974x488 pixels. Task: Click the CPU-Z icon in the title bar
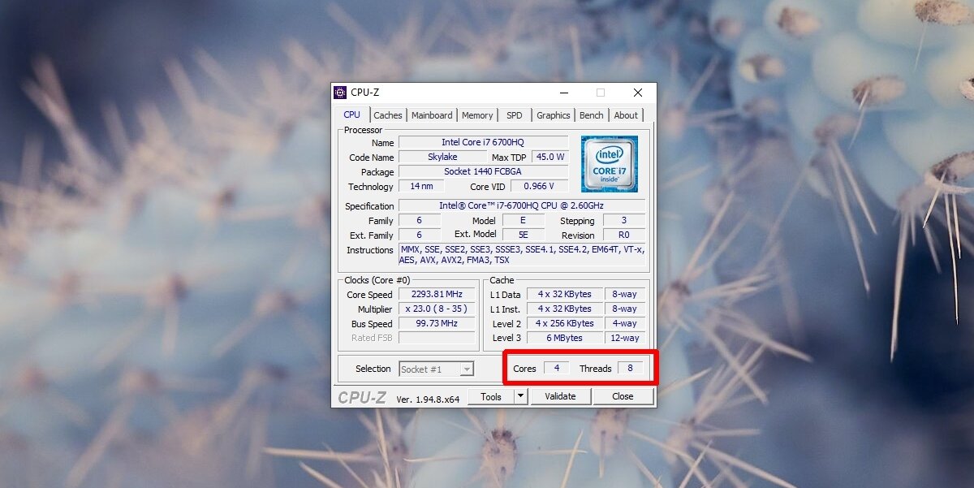click(340, 92)
